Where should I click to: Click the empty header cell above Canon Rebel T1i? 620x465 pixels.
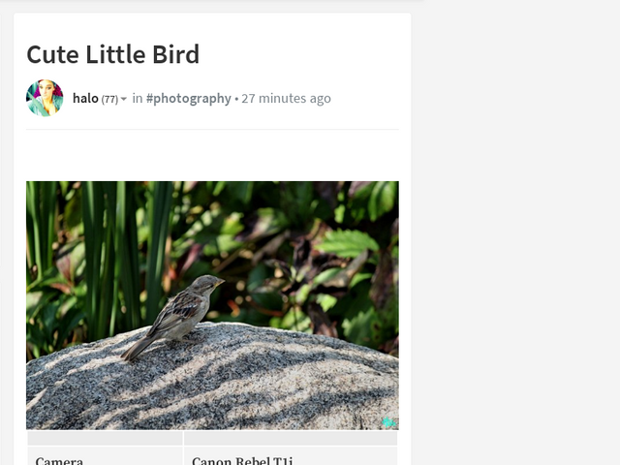coord(291,438)
